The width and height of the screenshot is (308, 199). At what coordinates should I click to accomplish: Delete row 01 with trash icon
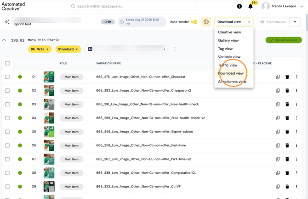click(x=287, y=77)
